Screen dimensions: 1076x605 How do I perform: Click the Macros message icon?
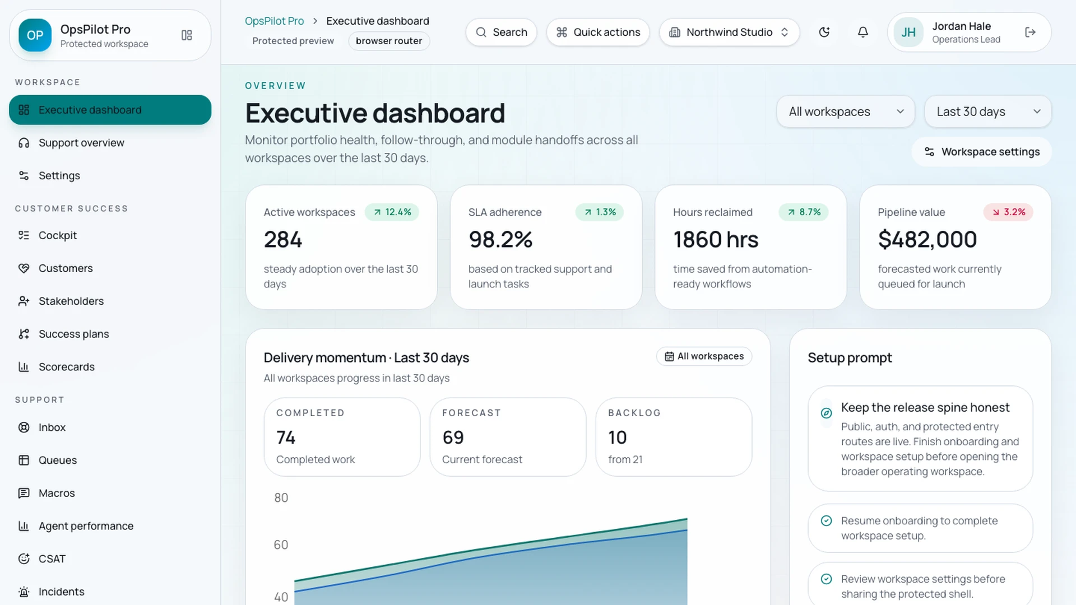pos(24,493)
